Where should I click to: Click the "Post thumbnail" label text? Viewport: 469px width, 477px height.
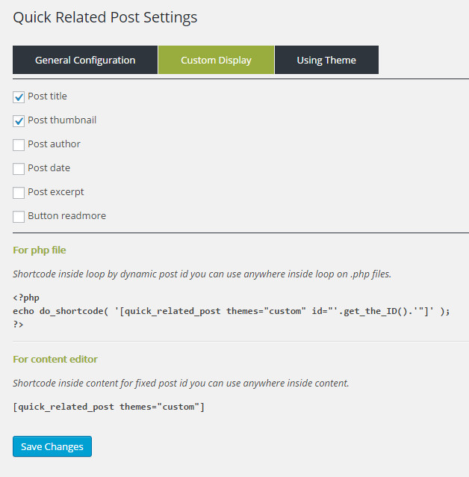(x=62, y=120)
